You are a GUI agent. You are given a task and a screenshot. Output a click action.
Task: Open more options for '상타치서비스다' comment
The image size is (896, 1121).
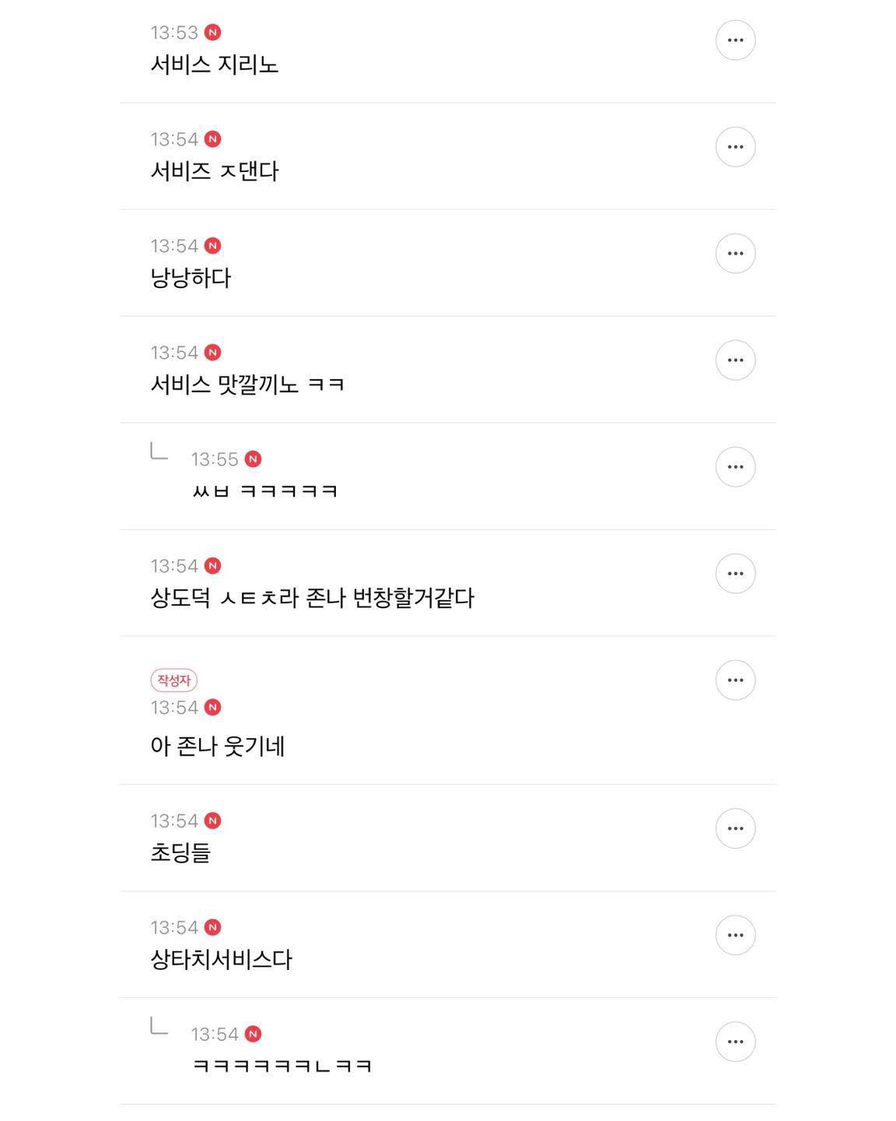click(x=735, y=935)
